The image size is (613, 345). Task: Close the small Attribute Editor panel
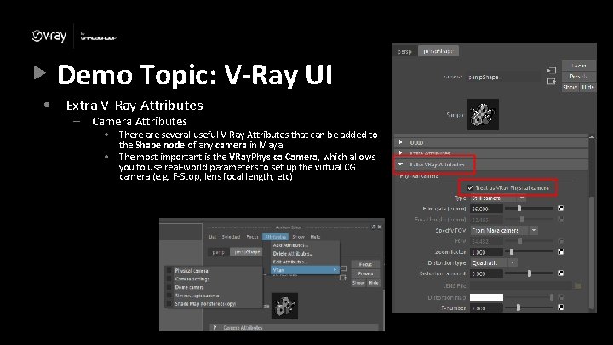[380, 227]
